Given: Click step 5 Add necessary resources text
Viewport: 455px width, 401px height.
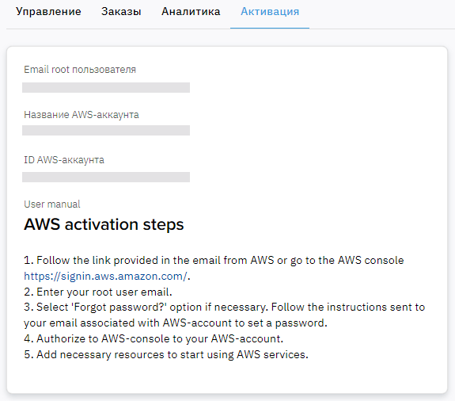Looking at the screenshot, I should [x=166, y=354].
